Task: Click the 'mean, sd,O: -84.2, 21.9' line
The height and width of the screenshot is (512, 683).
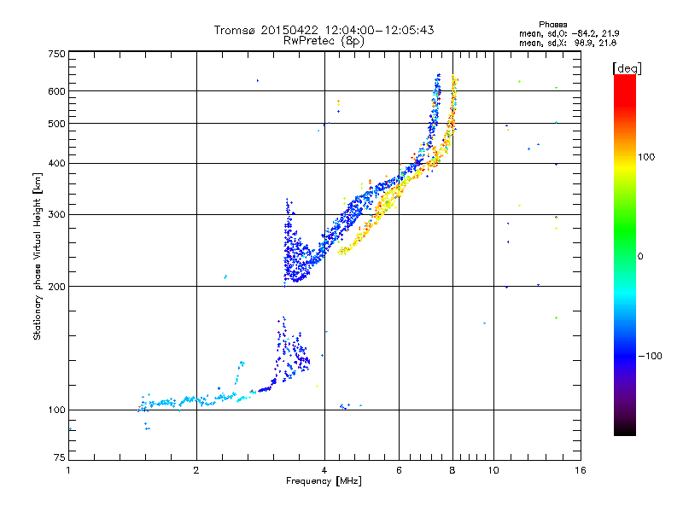Action: tap(569, 33)
